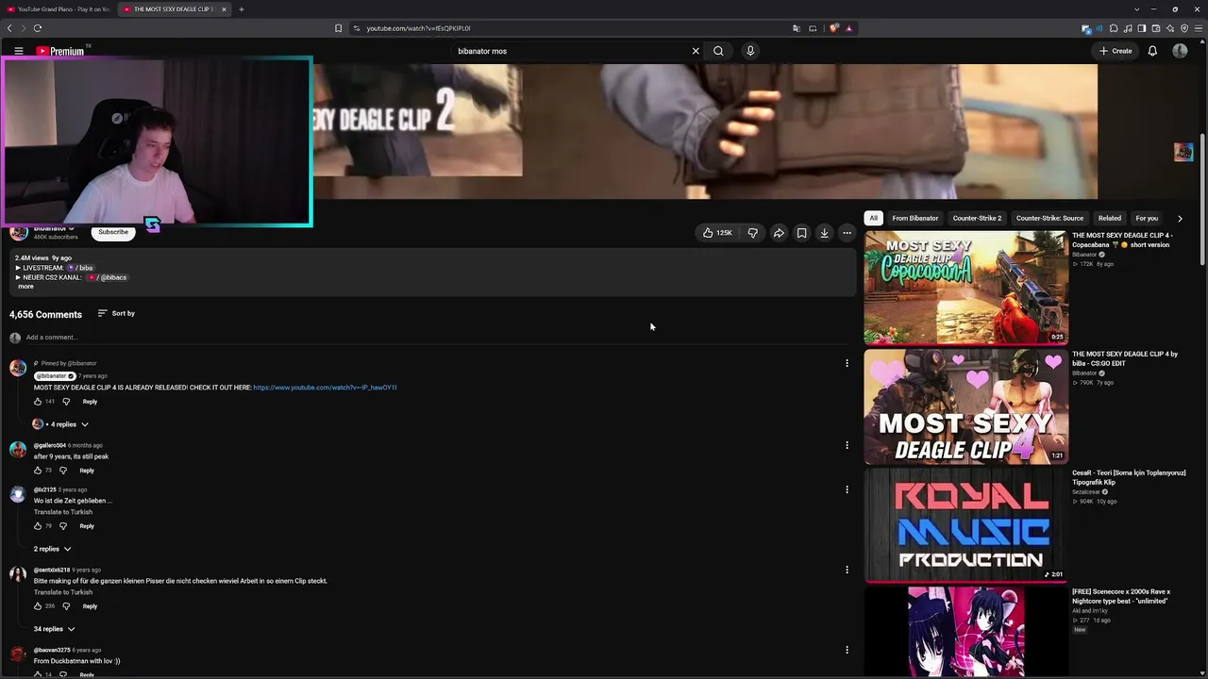
Task: Open the browser extensions puzzle icon
Action: [x=1114, y=28]
